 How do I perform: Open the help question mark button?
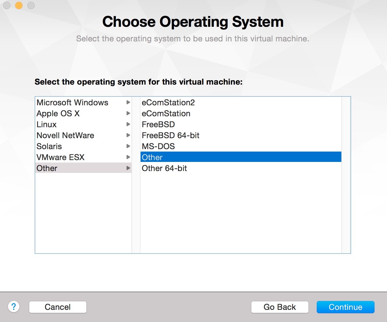pyautogui.click(x=14, y=306)
